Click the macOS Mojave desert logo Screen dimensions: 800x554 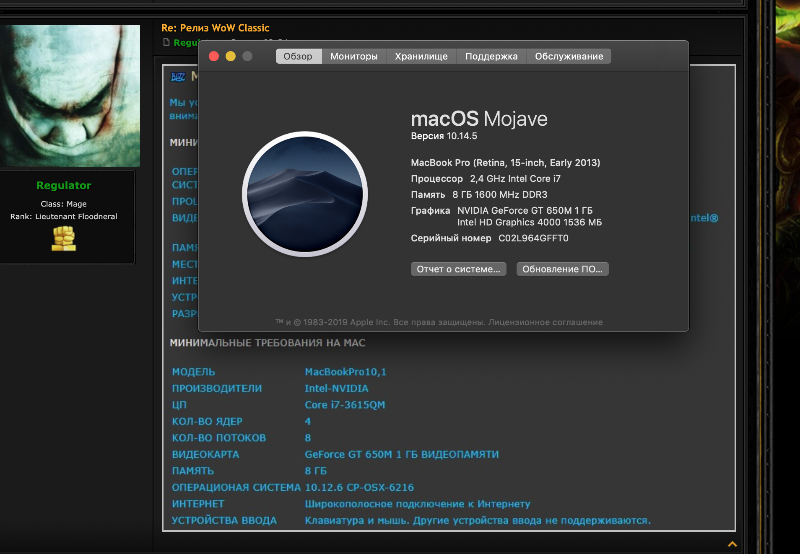coord(305,194)
